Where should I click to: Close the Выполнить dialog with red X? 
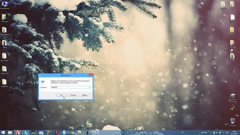(x=91, y=75)
